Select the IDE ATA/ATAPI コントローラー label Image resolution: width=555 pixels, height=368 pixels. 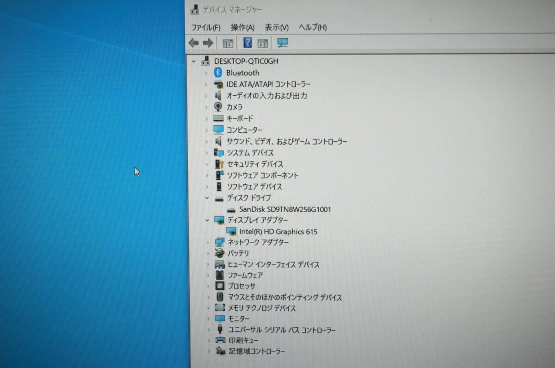pyautogui.click(x=269, y=84)
